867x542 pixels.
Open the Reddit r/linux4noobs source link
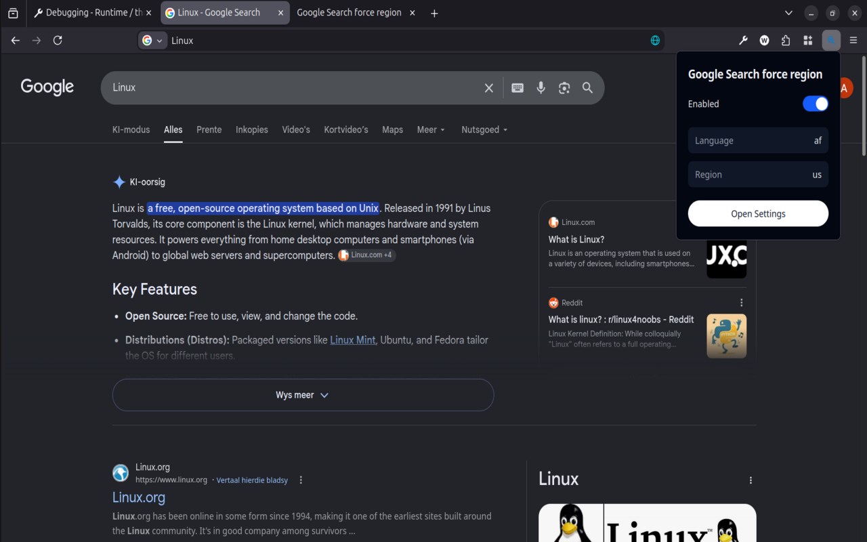pyautogui.click(x=621, y=320)
